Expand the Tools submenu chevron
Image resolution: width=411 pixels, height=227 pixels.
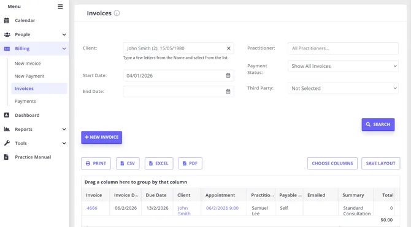pos(64,143)
